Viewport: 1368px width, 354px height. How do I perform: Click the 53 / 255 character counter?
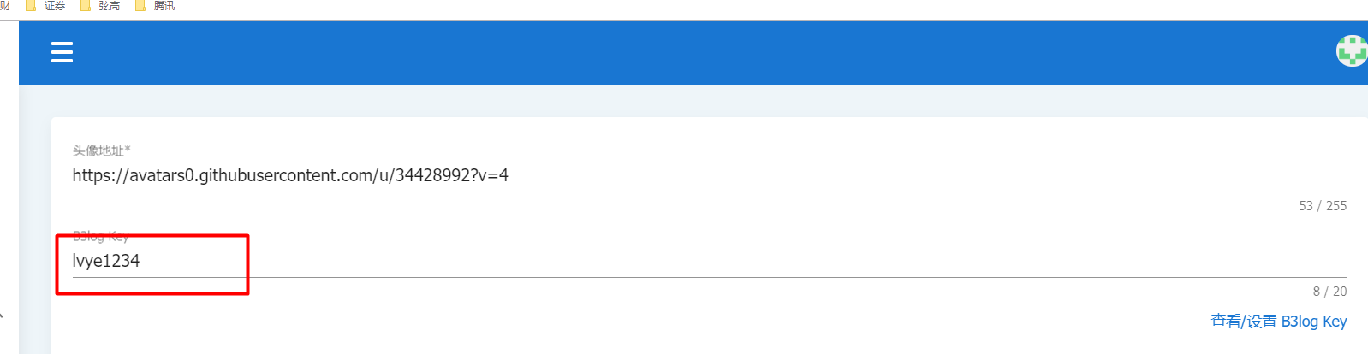click(x=1322, y=206)
